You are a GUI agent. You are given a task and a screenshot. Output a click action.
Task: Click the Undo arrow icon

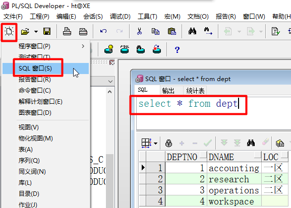103,31
